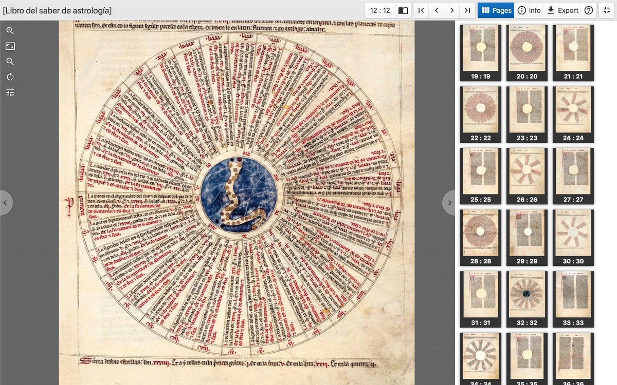Open page thumbnail 26 : 26

coord(527,176)
